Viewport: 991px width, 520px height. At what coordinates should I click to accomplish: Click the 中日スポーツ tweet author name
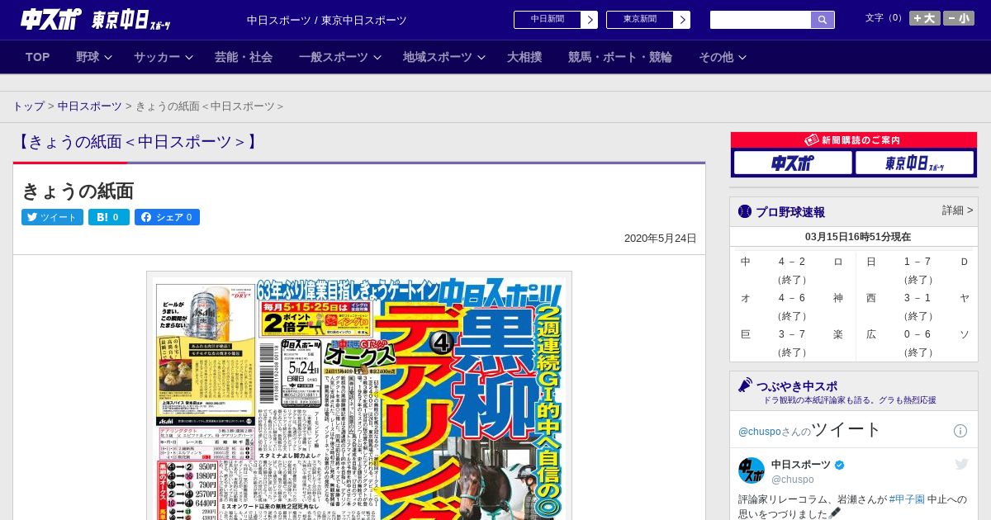(800, 465)
